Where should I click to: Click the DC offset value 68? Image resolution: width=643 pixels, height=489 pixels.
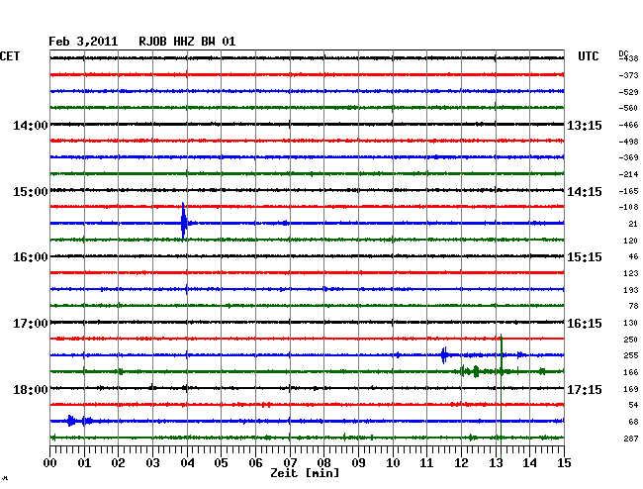[x=633, y=422]
